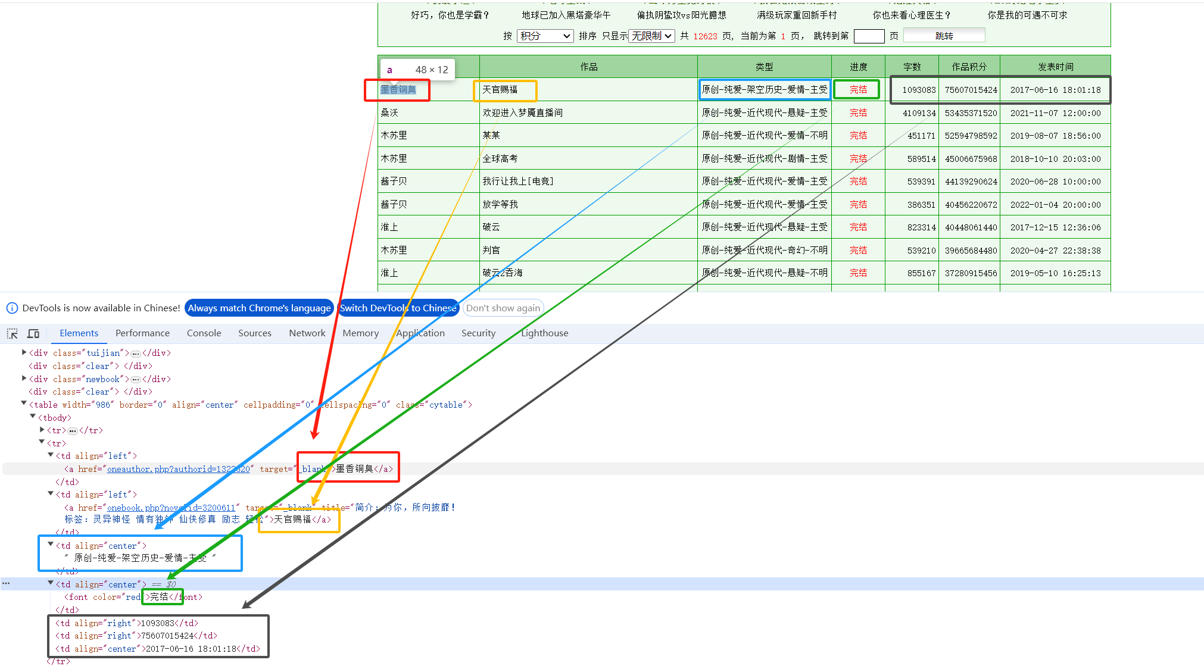Open the author link 墨香铜臭
Viewport: 1204px width, 666px height.
398,90
